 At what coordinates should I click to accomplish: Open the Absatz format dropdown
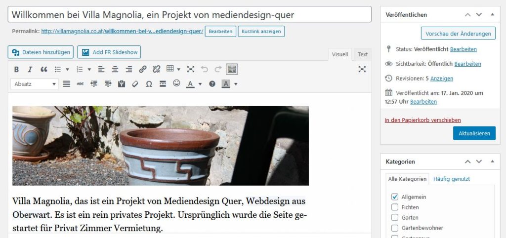point(35,84)
